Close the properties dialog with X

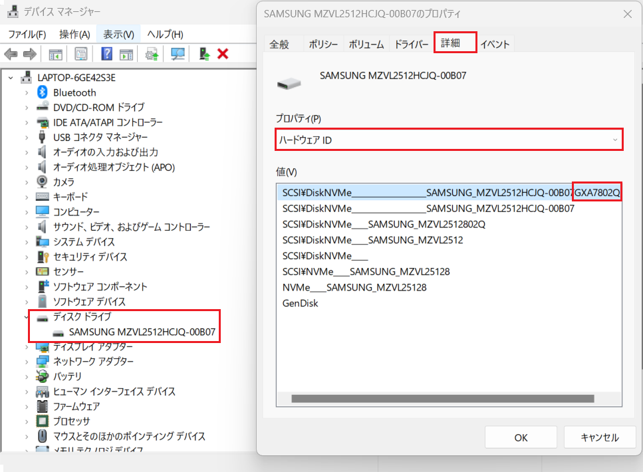628,15
